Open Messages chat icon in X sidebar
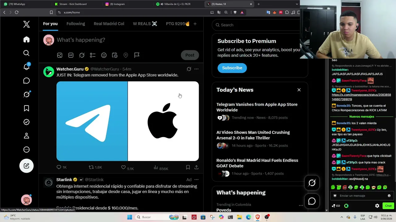The width and height of the screenshot is (396, 222). pyautogui.click(x=27, y=81)
